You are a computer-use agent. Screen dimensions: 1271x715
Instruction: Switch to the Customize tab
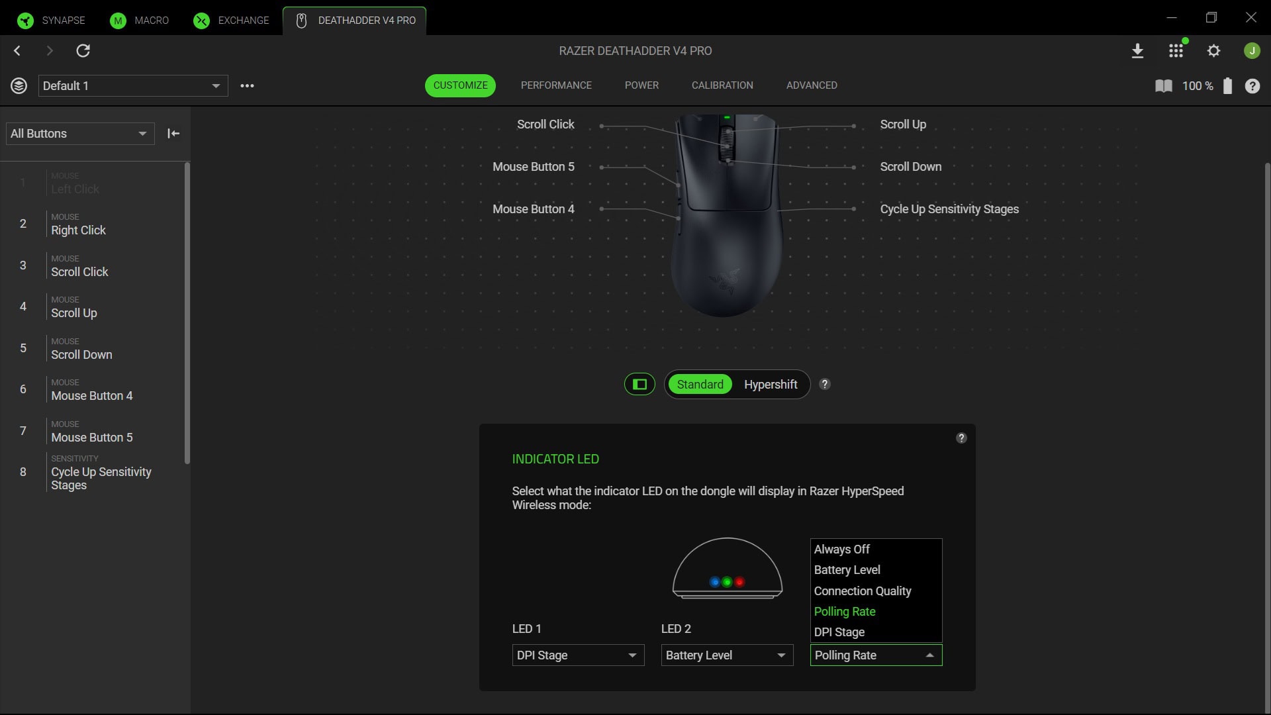click(460, 85)
